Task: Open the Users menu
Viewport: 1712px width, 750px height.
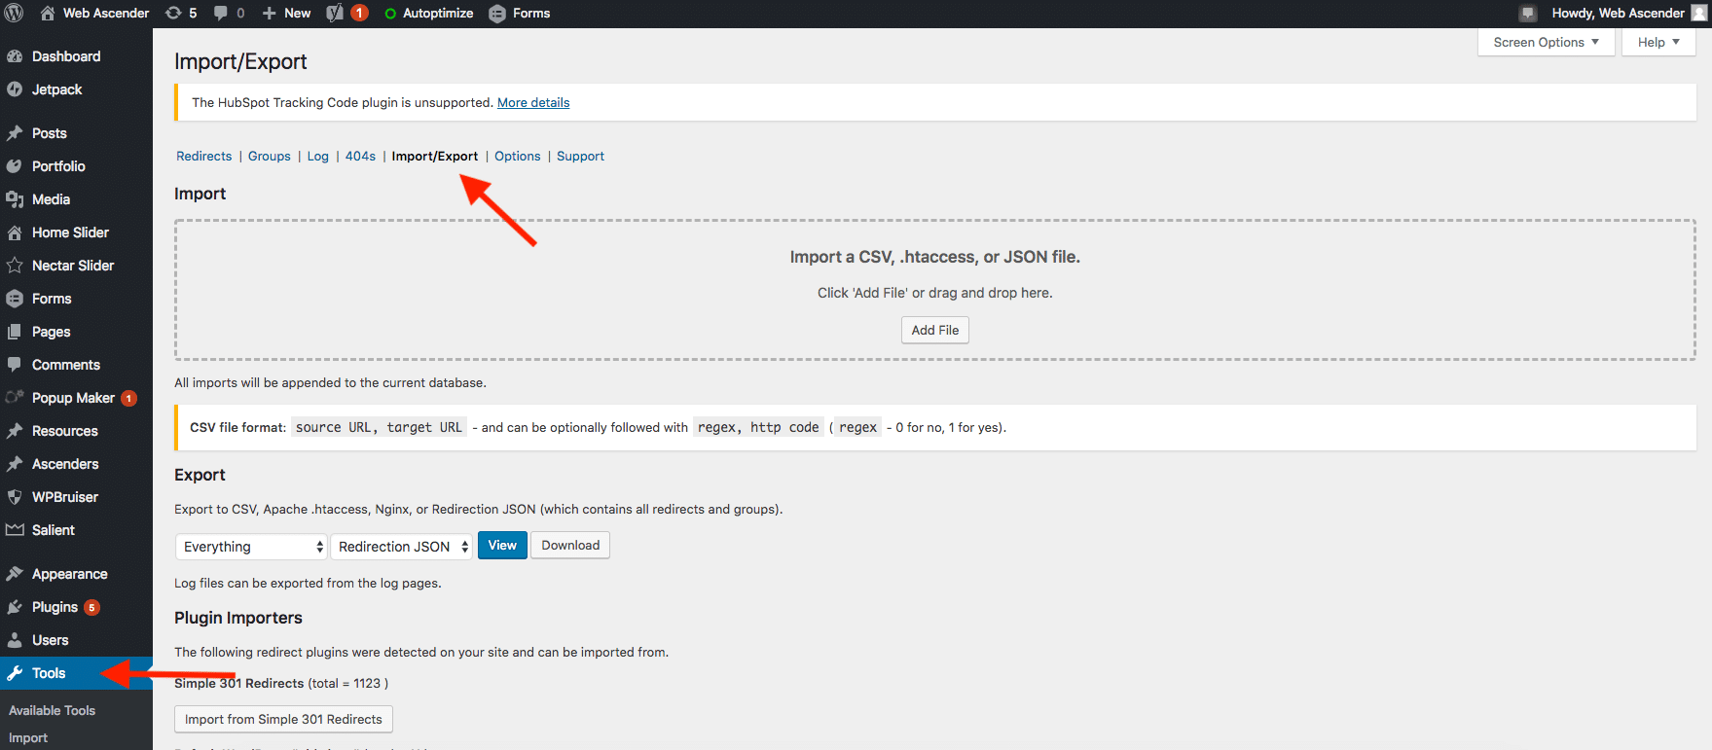Action: pos(50,640)
